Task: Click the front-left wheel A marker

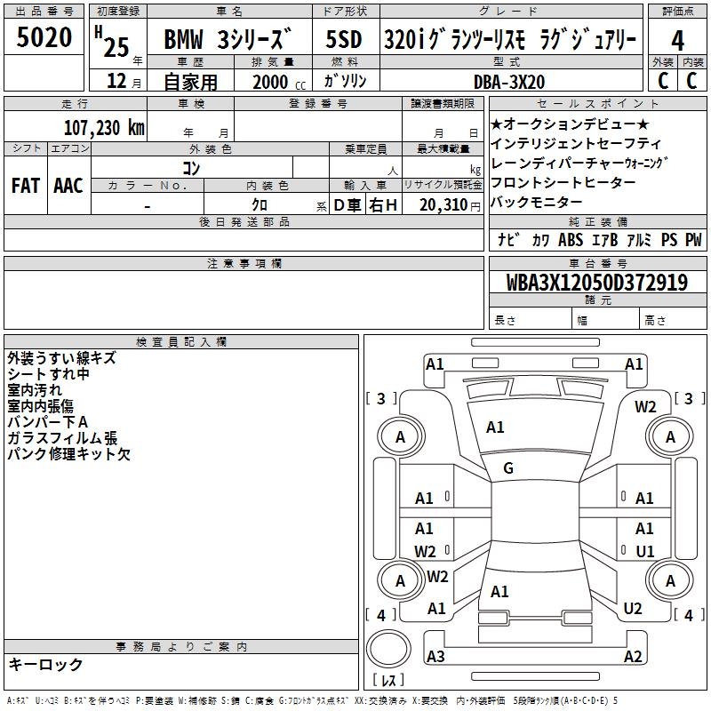Action: [x=401, y=436]
